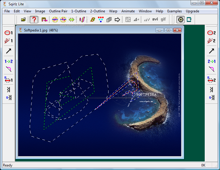Select the red oval outline 2 tool
The width and height of the screenshot is (220, 170).
point(211,33)
